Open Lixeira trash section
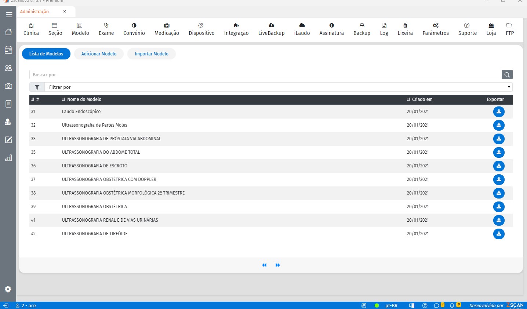This screenshot has height=309, width=527. click(x=405, y=29)
